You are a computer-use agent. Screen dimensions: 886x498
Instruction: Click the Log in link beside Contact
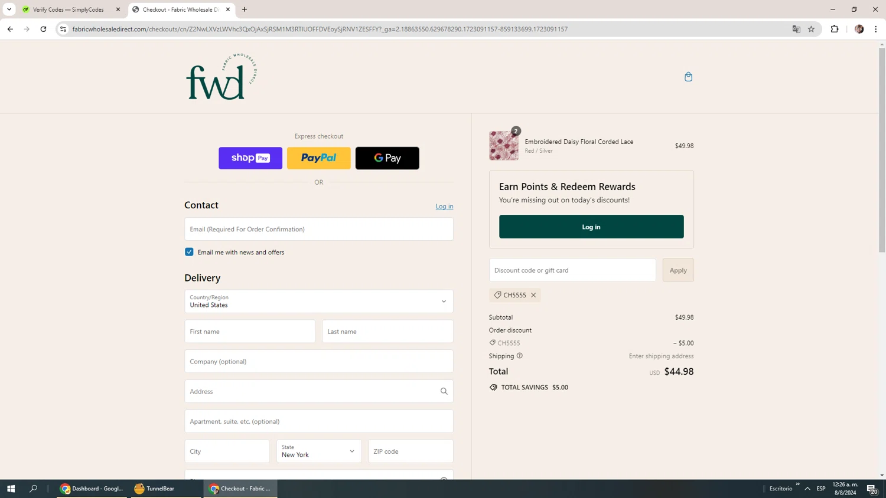pyautogui.click(x=444, y=207)
